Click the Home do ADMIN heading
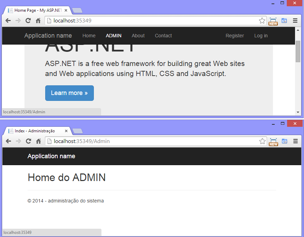Image resolution: width=304 pixels, height=237 pixels. pos(67,178)
